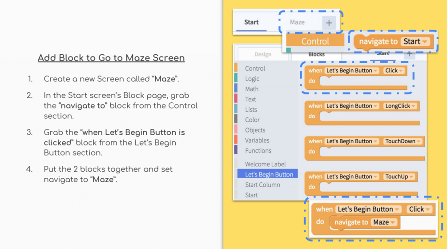This screenshot has width=447, height=249.
Task: Open the TouchDown event dropdown
Action: (403, 141)
